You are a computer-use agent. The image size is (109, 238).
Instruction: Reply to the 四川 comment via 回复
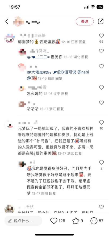pyautogui.click(x=53, y=194)
